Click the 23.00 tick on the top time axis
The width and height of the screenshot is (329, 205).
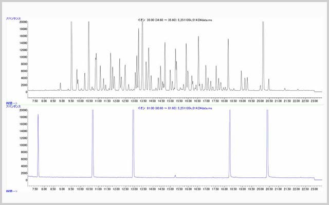(x=315, y=101)
